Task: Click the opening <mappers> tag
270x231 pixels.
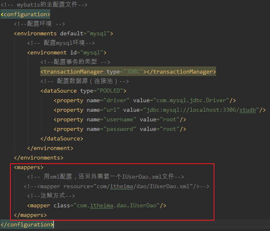Action: click(29, 167)
